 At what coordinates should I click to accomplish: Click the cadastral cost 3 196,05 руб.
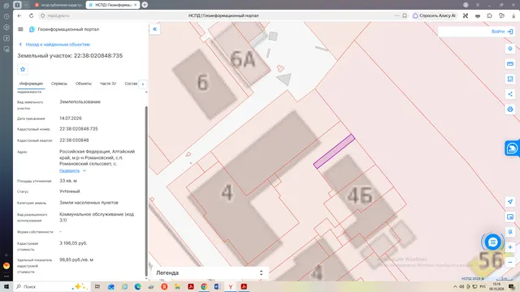[x=73, y=243]
